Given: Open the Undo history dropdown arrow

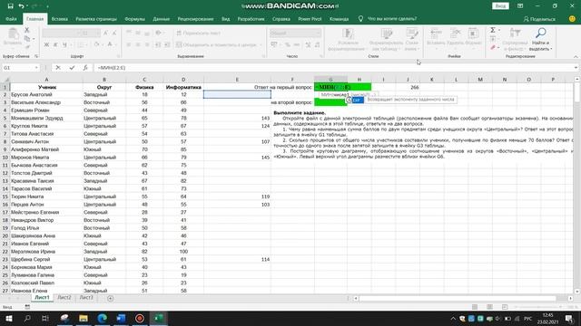Looking at the screenshot, I should click(26, 6).
